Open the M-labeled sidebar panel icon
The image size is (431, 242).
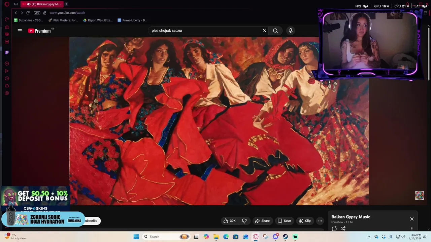[x=7, y=42]
